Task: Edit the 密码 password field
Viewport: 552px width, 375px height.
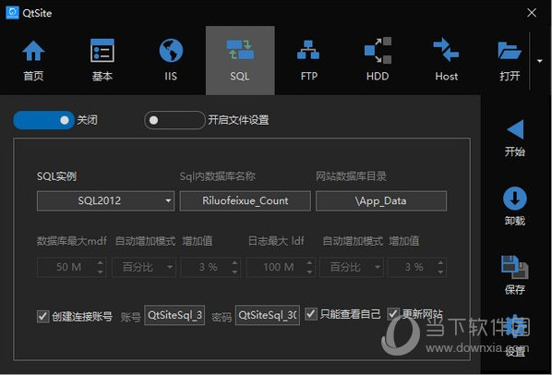Action: tap(268, 315)
